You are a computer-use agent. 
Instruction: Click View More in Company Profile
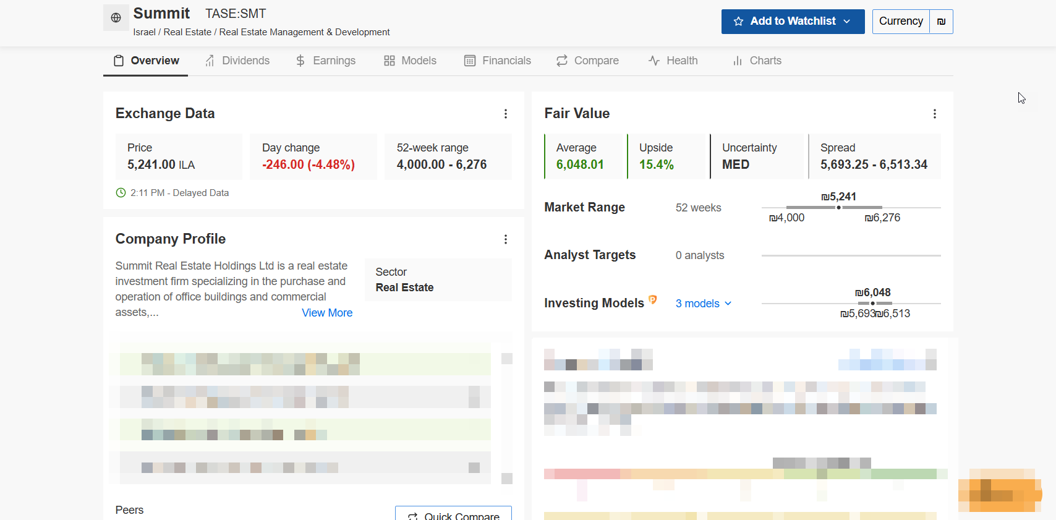(327, 313)
